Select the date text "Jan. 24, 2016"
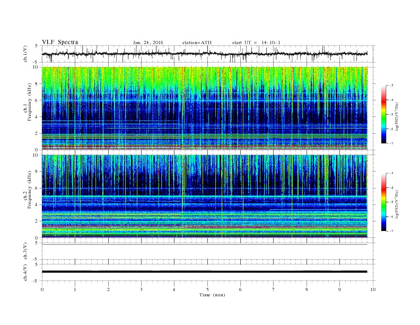 [148, 42]
